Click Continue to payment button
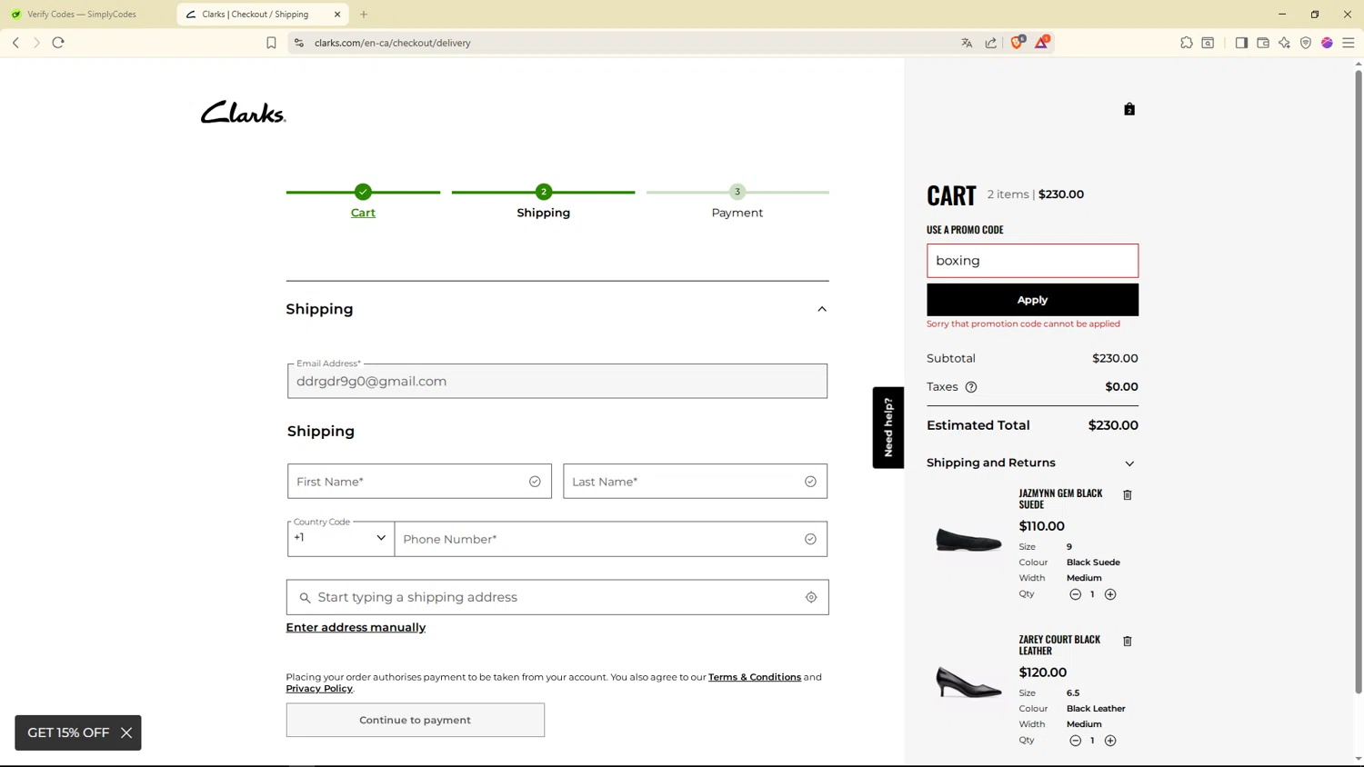This screenshot has height=767, width=1364. tap(416, 720)
